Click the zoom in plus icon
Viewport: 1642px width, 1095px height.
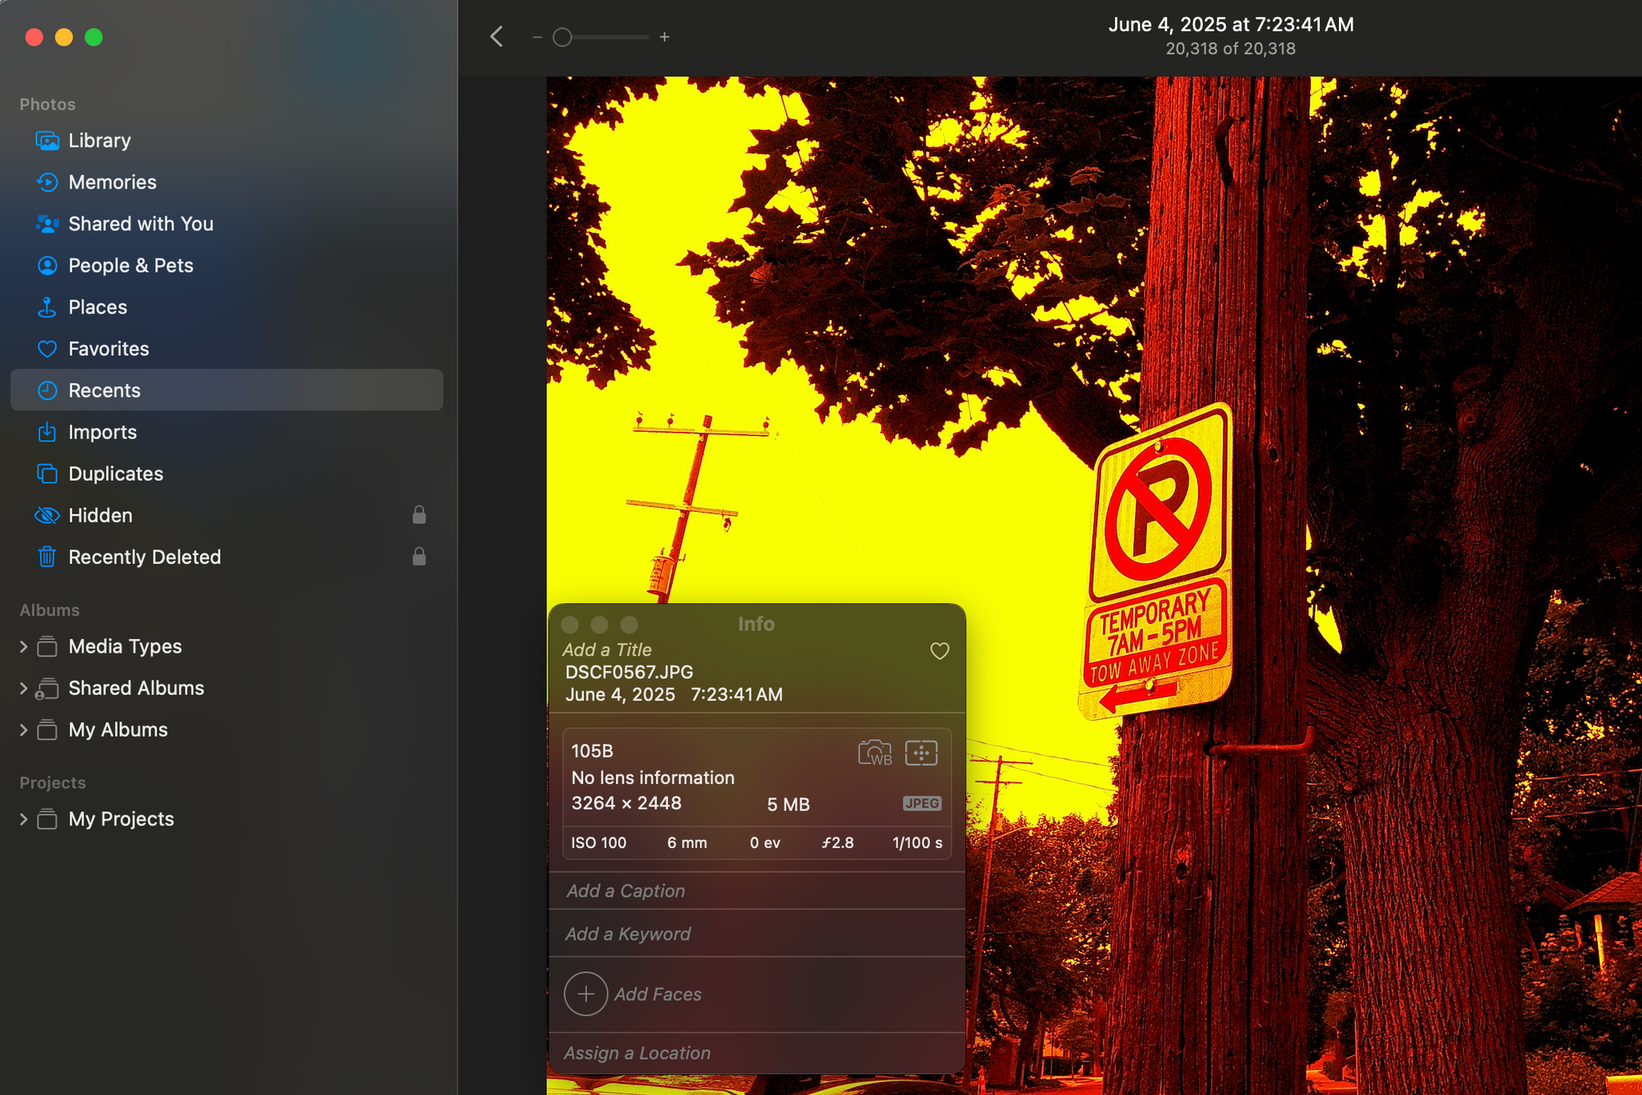coord(664,37)
